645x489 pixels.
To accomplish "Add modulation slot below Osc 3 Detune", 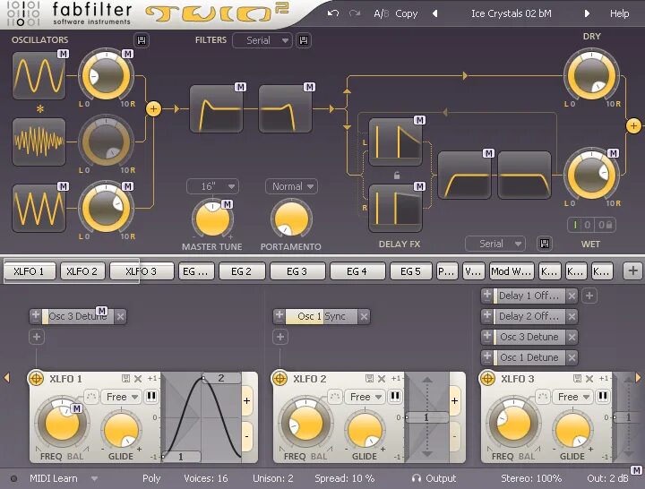I will [x=37, y=337].
